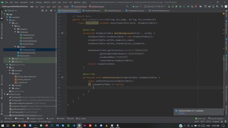This screenshot has height=128, width=228.
Task: Collapse the Helper package folder
Action: coord(15,47)
